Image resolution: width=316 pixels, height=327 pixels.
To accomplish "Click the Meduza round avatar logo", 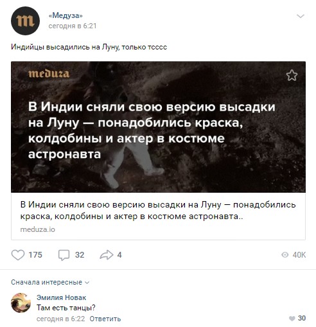I will (x=25, y=21).
